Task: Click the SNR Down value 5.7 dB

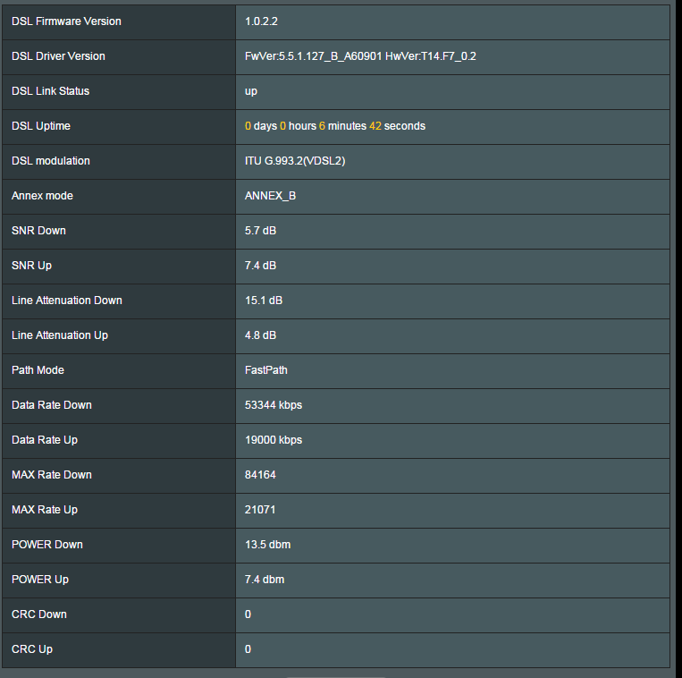Action: (260, 231)
